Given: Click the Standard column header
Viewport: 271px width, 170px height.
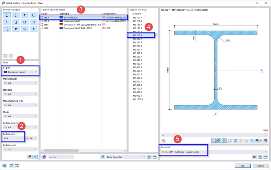Looking at the screenshot, I should pyautogui.click(x=64, y=14).
